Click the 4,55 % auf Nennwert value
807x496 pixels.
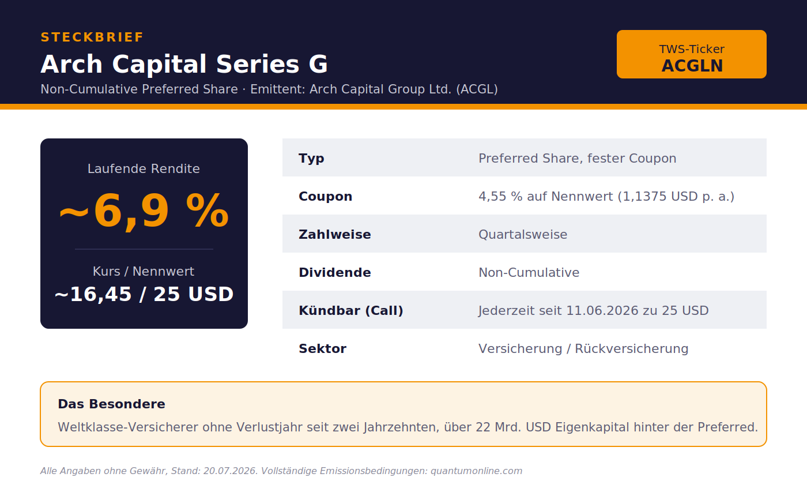(606, 196)
